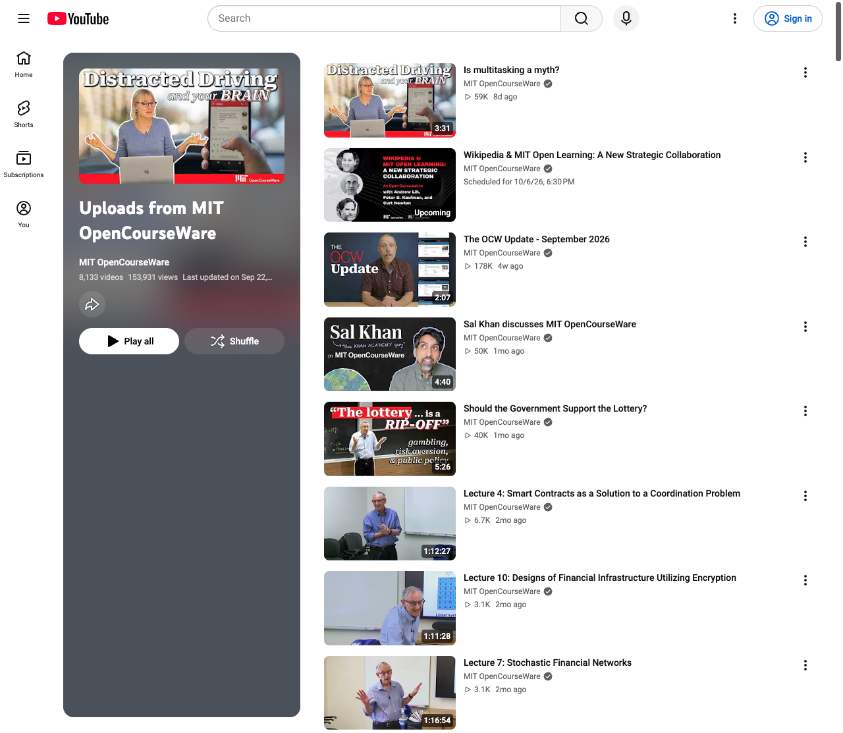Play the OCW Update 2:07 thumbnail
Screen dimensions: 843x733
point(390,269)
